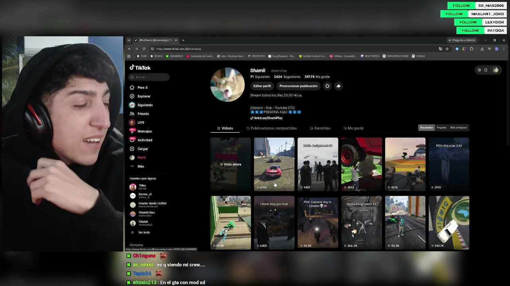Open the browser extensions puzzle icon
Viewport: 510px width, 286px height.
click(x=471, y=49)
